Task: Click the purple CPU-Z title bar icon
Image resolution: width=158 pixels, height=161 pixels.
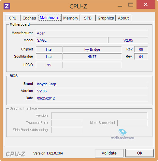Action: (7, 6)
